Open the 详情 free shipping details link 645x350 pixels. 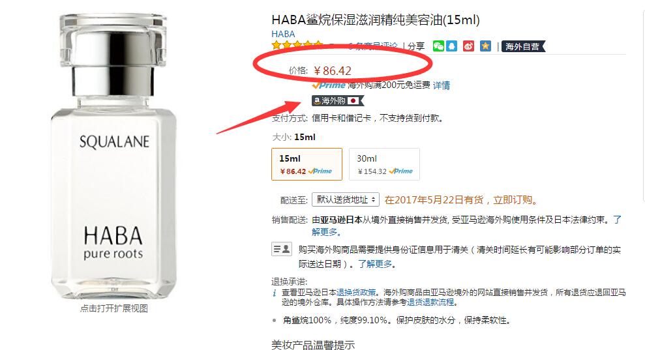coord(442,85)
